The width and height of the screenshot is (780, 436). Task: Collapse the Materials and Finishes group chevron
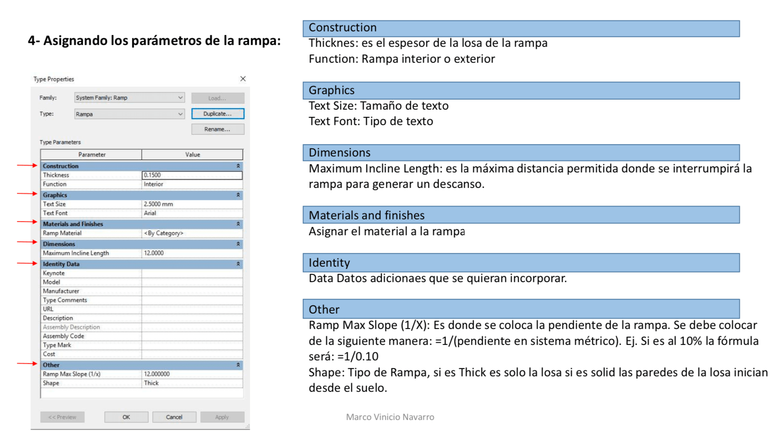pyautogui.click(x=238, y=224)
